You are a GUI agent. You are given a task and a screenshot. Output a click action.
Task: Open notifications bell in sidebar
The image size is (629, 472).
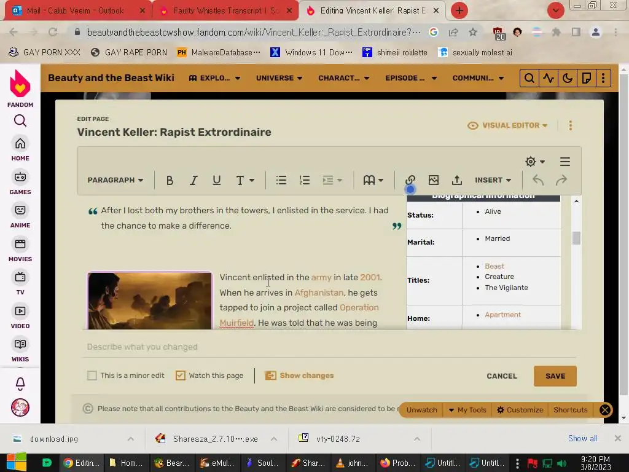point(20,383)
